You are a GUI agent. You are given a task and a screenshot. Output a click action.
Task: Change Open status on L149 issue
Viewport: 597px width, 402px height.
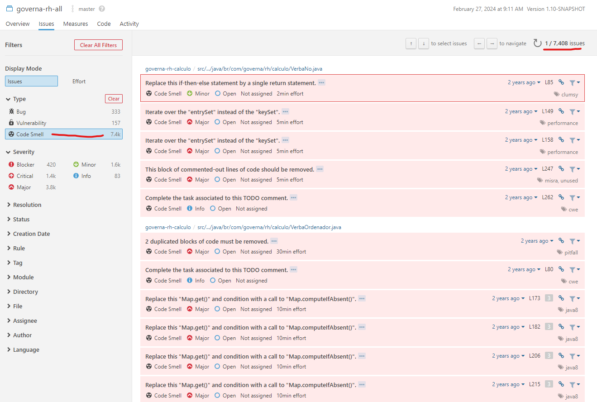pos(225,122)
